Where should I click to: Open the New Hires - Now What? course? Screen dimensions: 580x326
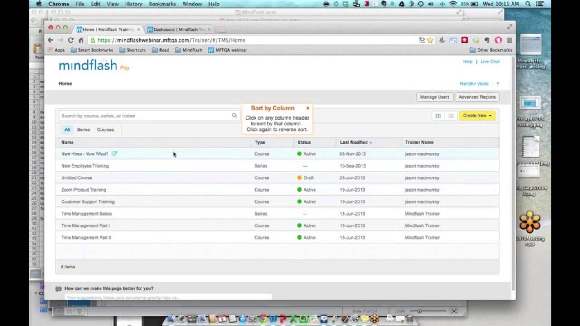[x=85, y=154]
